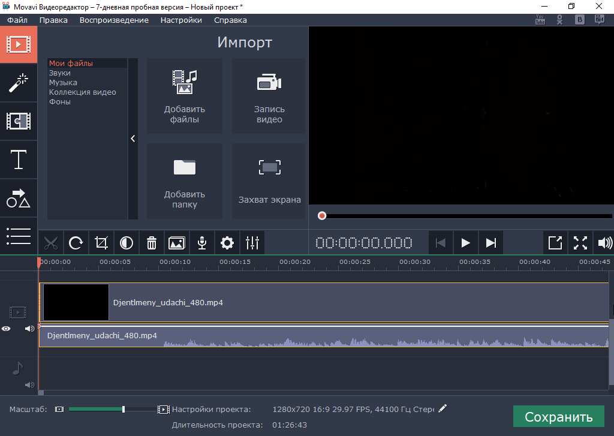This screenshot has width=614, height=436.
Task: Click Добавить папку button
Action: 185,181
